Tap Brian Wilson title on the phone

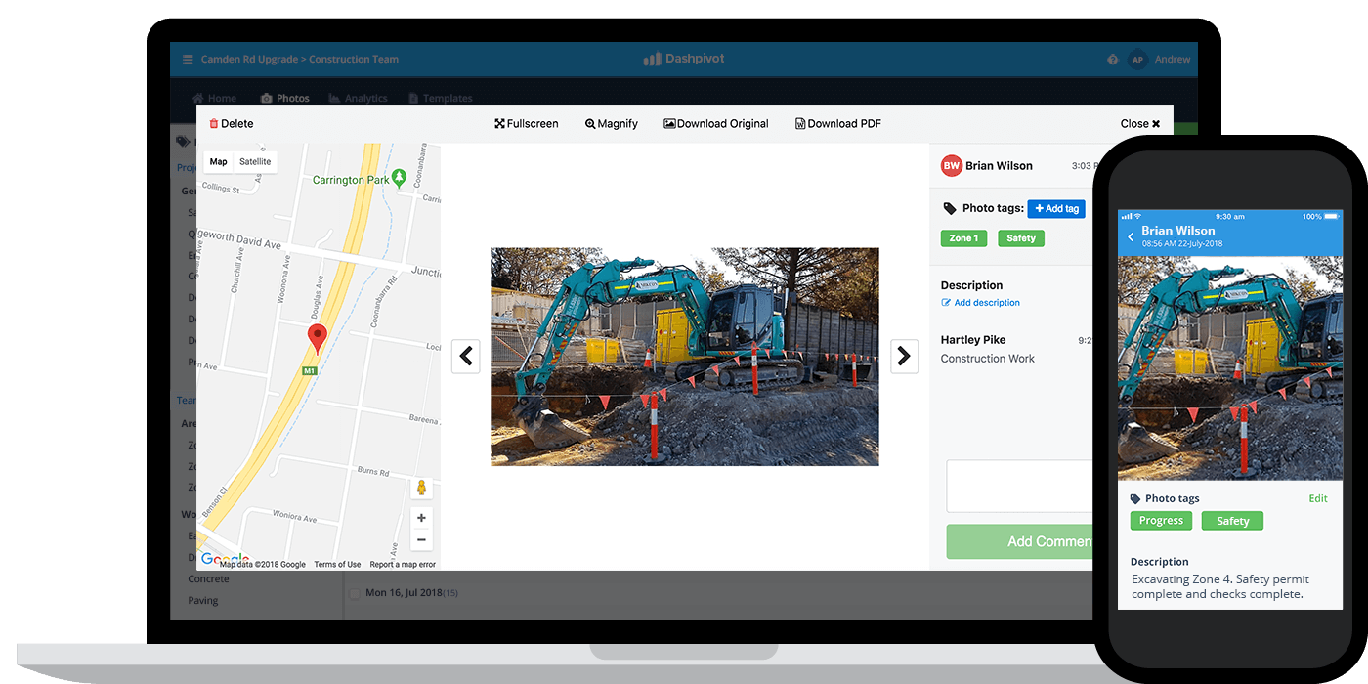point(1178,231)
